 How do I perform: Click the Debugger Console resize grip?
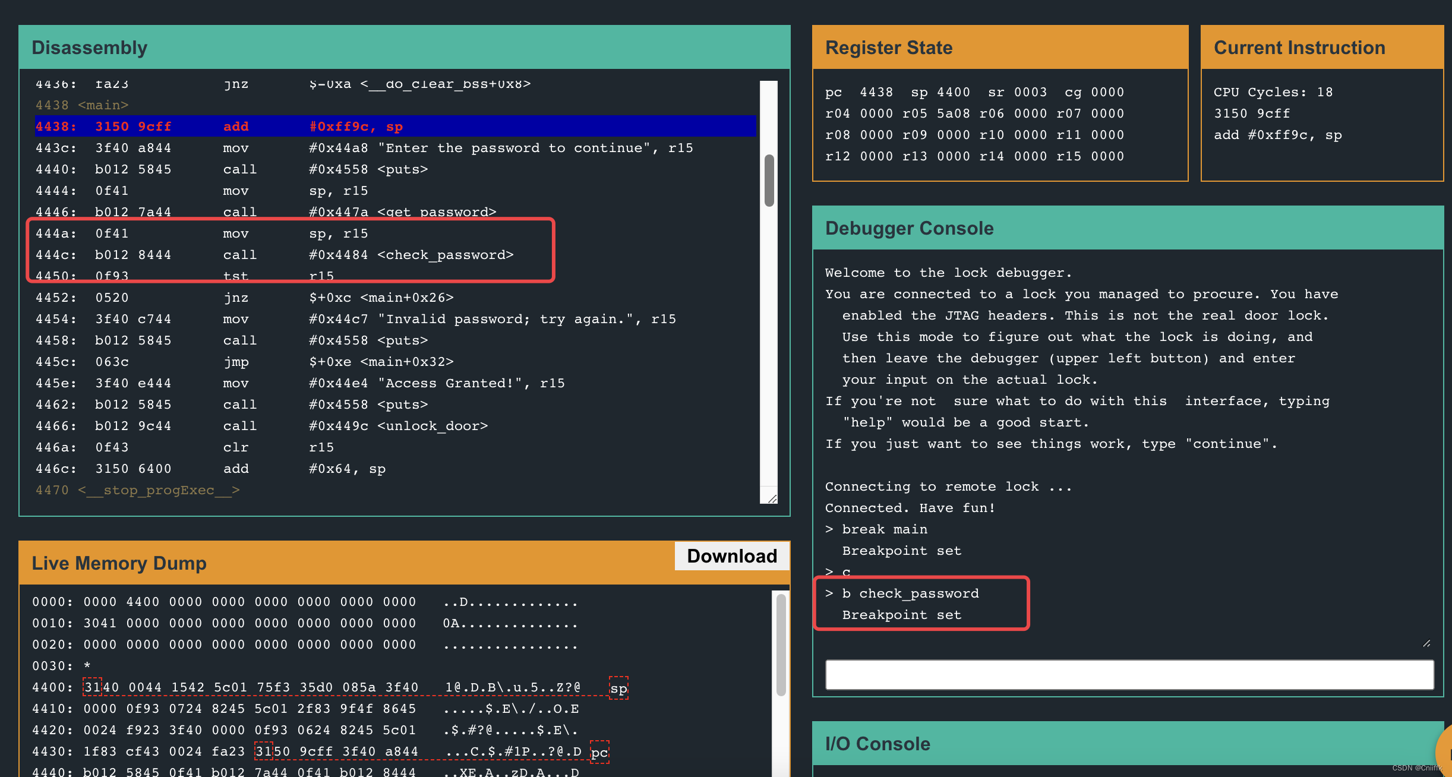(x=1426, y=643)
